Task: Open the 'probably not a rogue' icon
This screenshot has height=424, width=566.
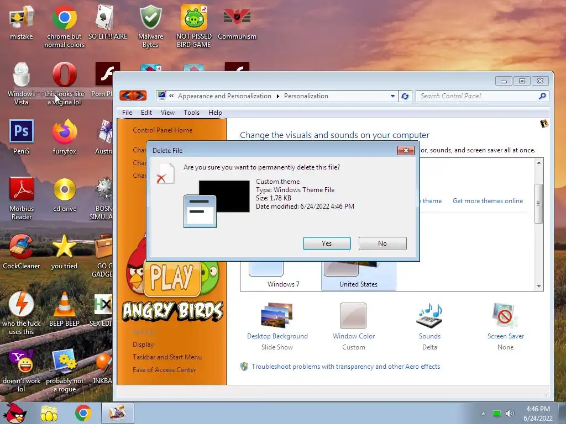Action: point(64,361)
